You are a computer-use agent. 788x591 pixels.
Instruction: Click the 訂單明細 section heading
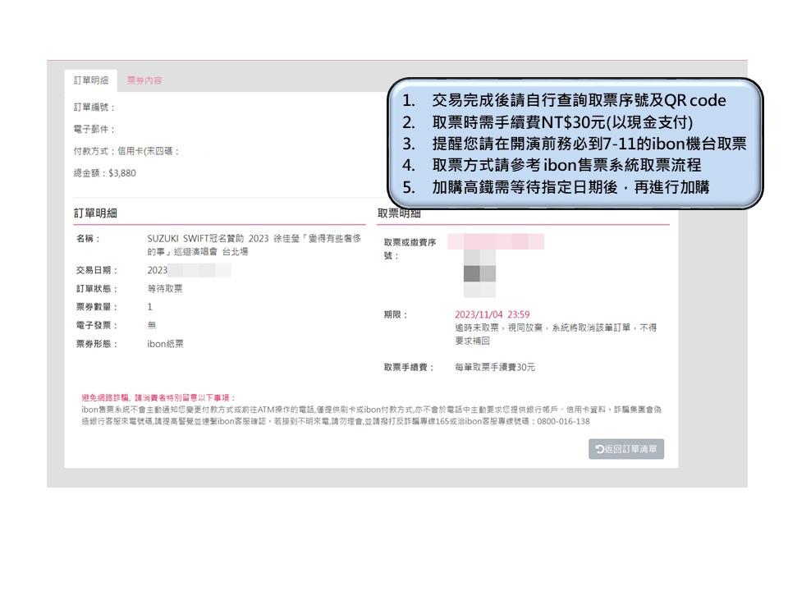click(95, 213)
